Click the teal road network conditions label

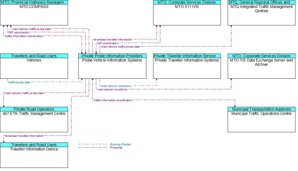coord(116,86)
